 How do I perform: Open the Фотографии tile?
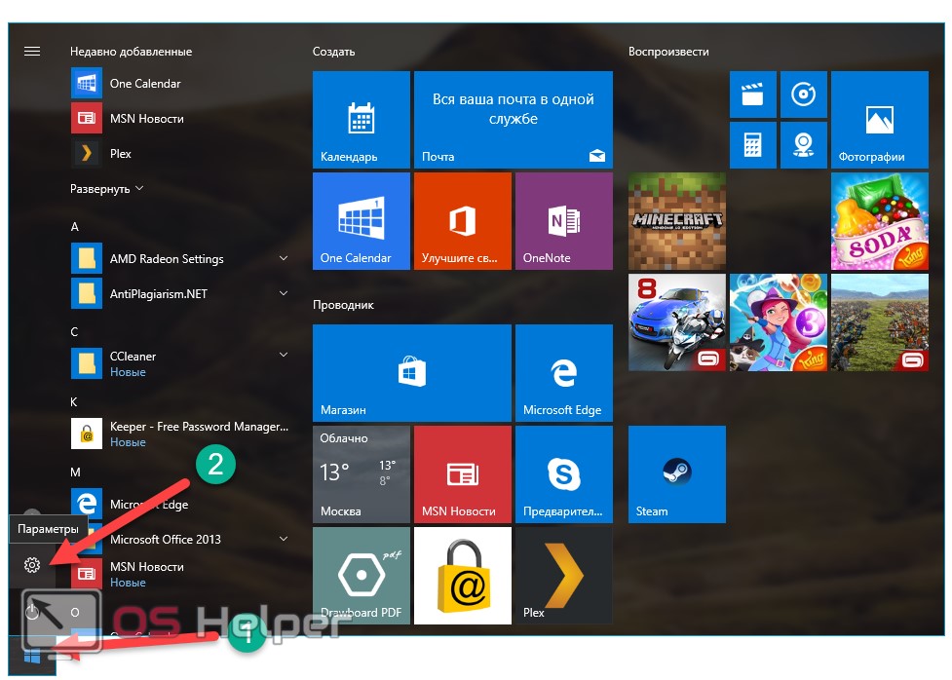(x=879, y=120)
